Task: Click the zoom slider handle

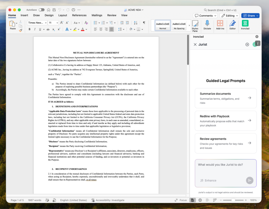Action: [233, 200]
